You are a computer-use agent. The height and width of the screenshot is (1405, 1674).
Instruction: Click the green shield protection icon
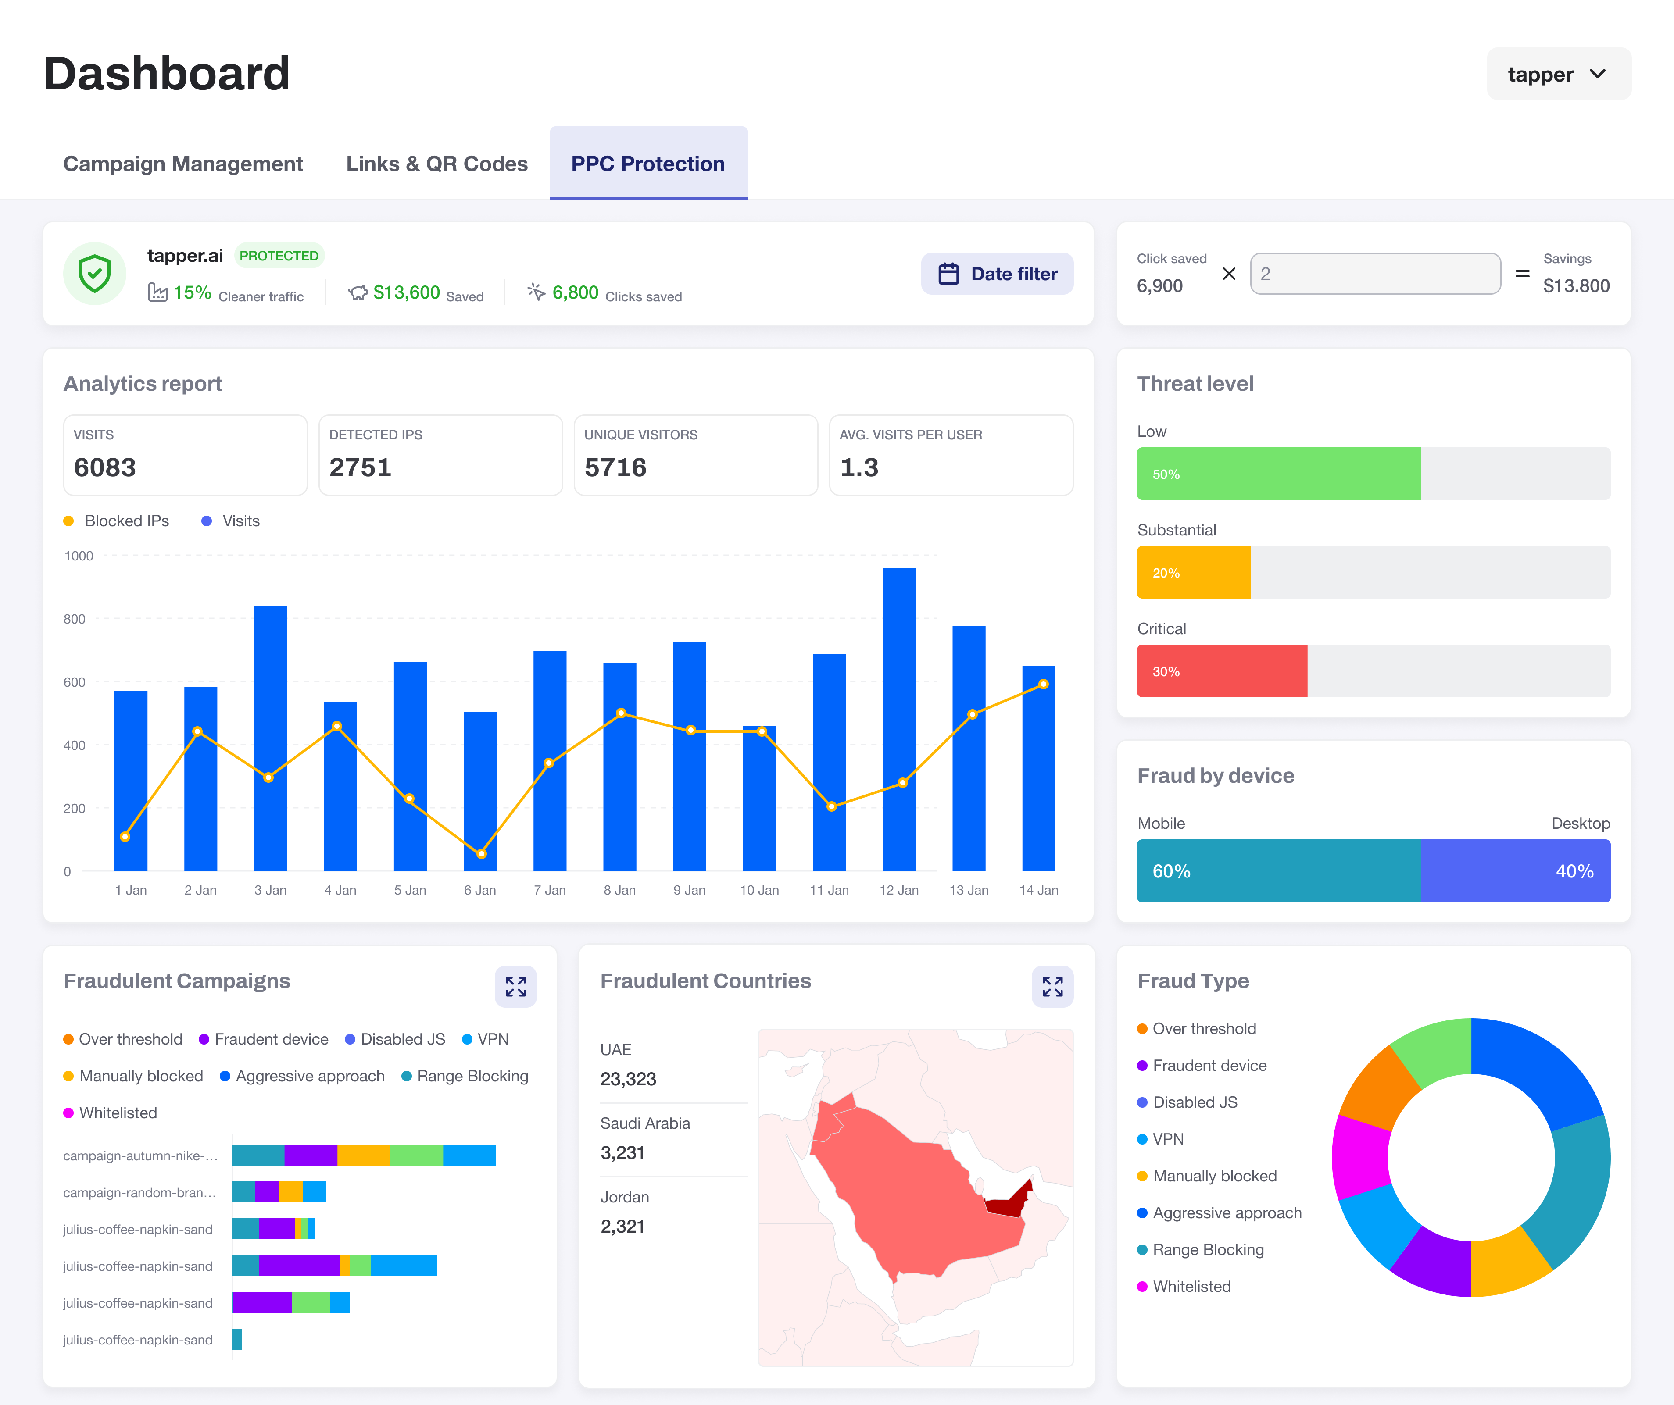(94, 273)
